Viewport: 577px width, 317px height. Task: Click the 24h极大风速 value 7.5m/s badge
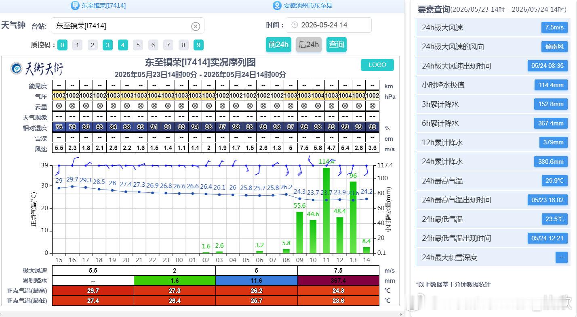coord(554,27)
